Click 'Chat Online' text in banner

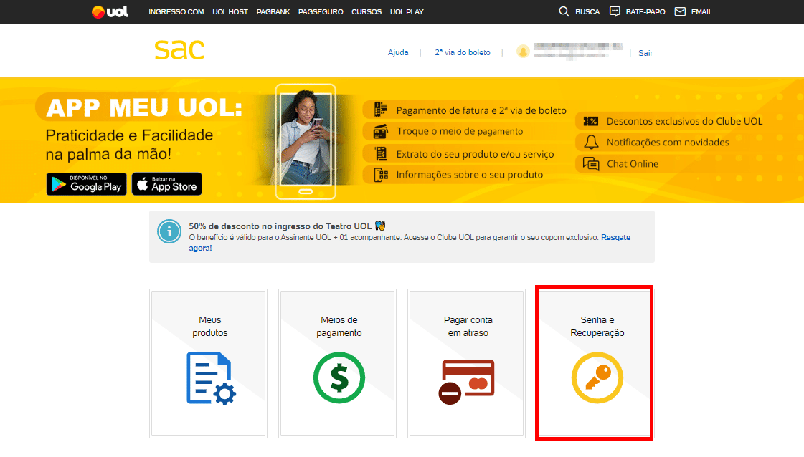(633, 164)
